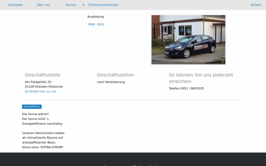Click 'So können Sie uns jederzeit erreichen:' heading
The height and width of the screenshot is (166, 266).
[x=201, y=78]
